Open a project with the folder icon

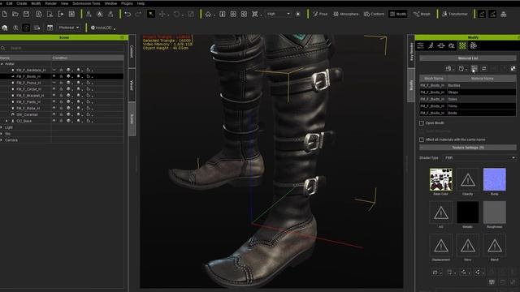pyautogui.click(x=15, y=14)
